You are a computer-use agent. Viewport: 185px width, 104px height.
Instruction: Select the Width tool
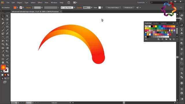[x=3, y=41]
